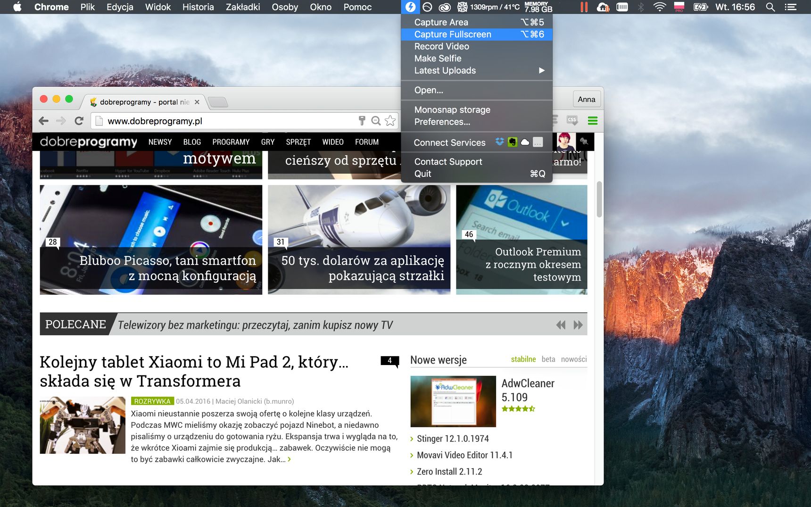Open Outlook Premium article tile

tap(521, 240)
